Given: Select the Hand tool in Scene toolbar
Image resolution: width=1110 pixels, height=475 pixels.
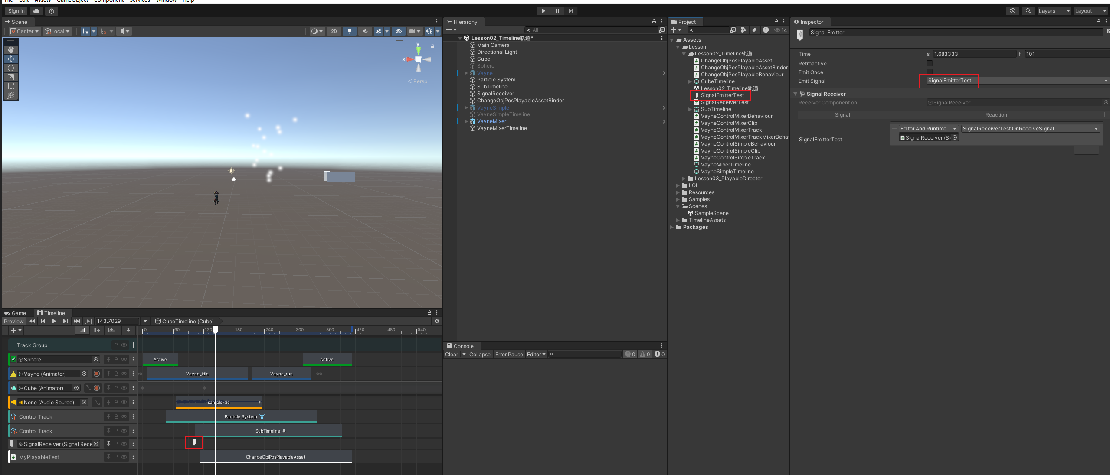Looking at the screenshot, I should (x=11, y=50).
